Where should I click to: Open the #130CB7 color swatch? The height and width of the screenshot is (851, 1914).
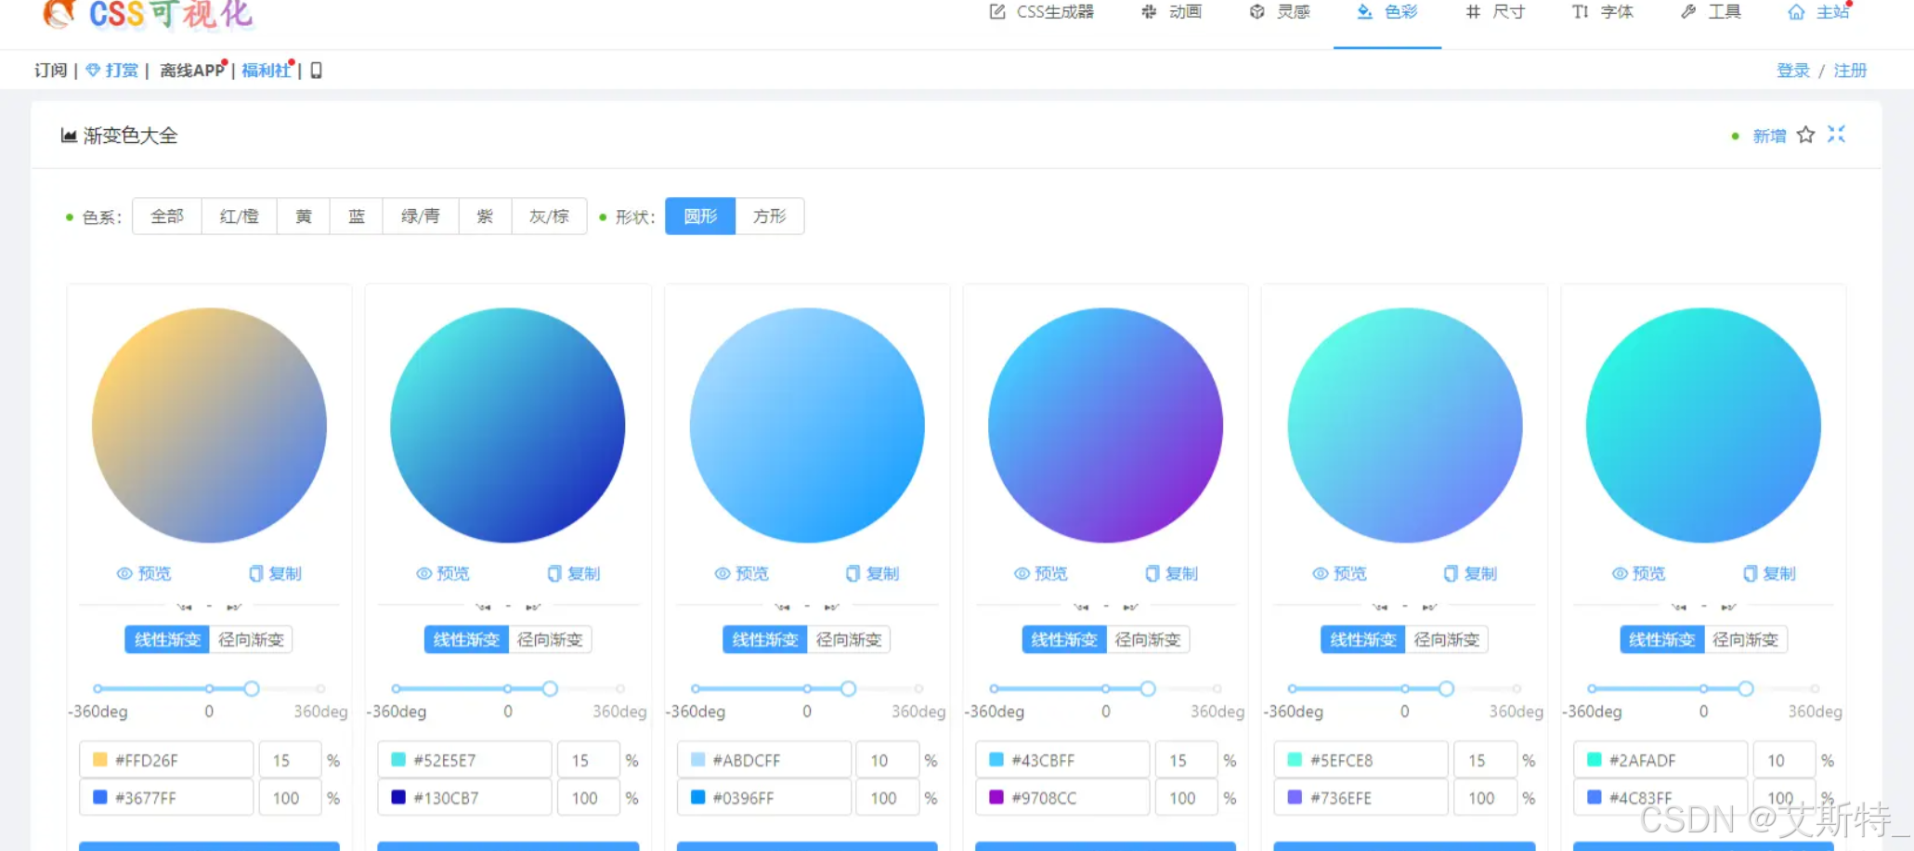click(x=398, y=797)
